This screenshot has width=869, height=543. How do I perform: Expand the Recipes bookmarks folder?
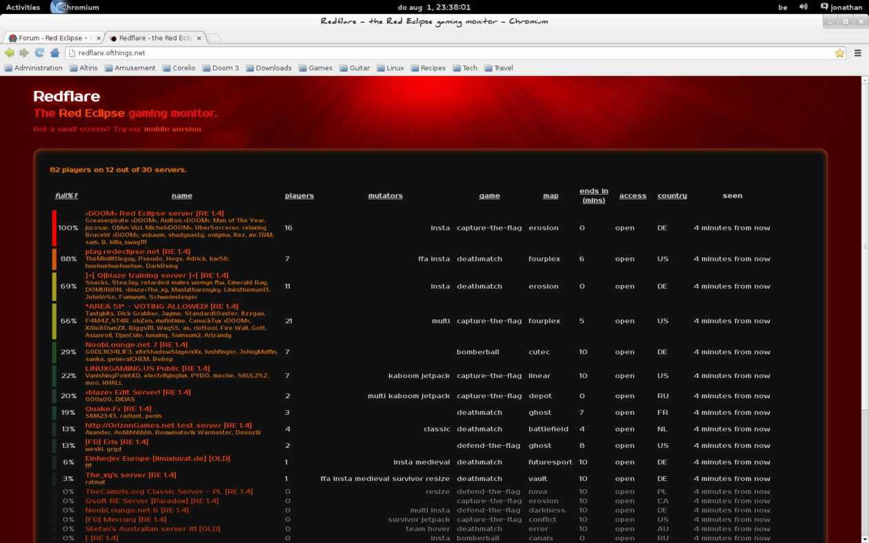click(428, 68)
